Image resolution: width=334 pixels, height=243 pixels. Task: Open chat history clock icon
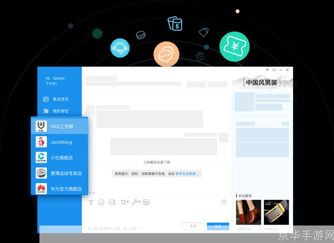[224, 202]
